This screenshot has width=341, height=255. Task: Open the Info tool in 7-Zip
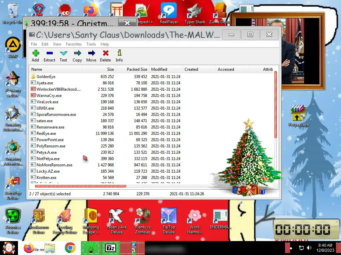pos(119,56)
